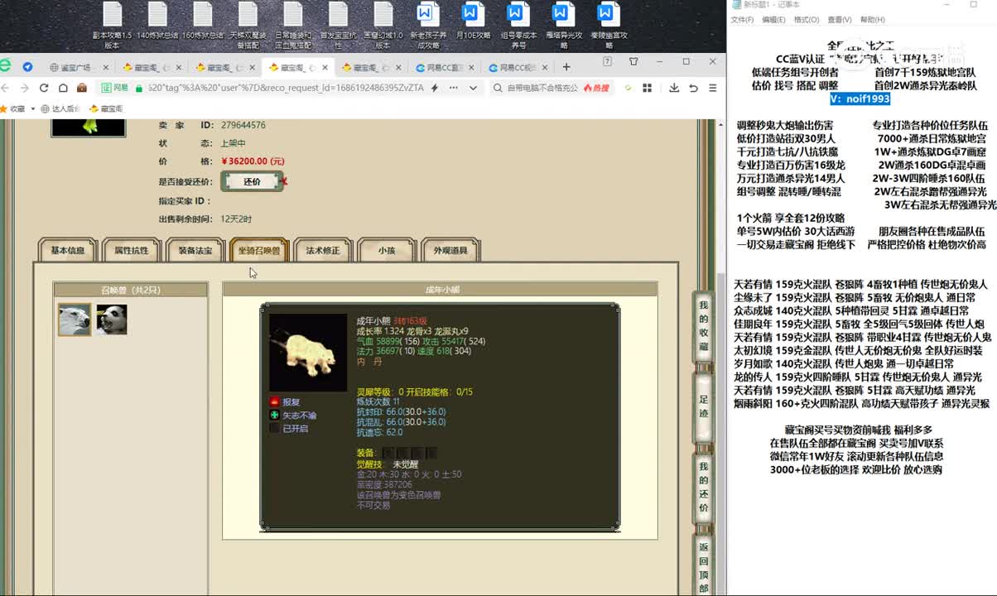The image size is (997, 596).
Task: Click the browser forward arrow
Action: 23,88
